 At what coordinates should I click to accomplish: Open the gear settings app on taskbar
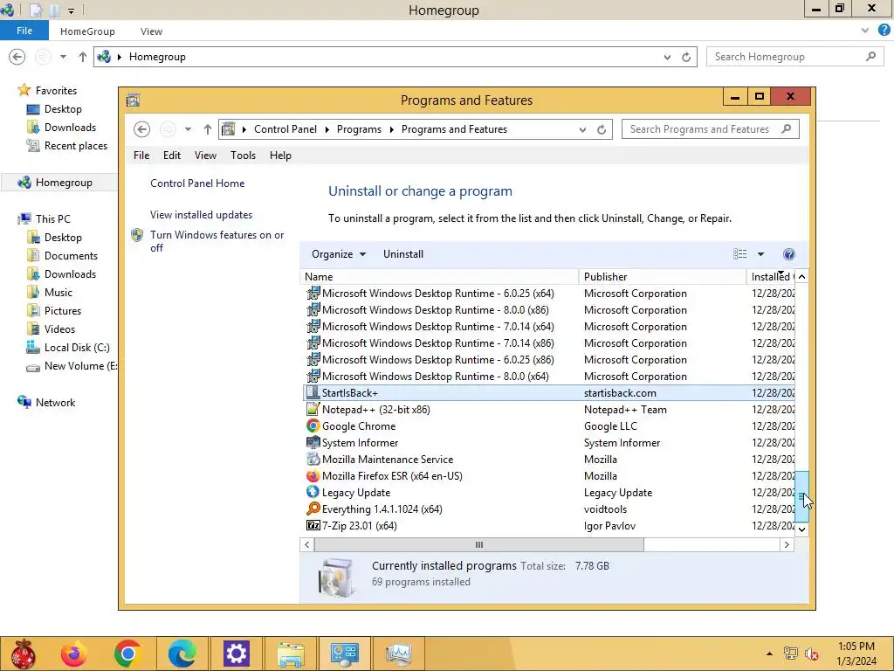coord(236,654)
